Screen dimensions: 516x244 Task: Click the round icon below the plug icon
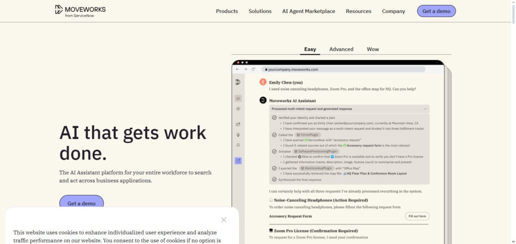point(238,145)
